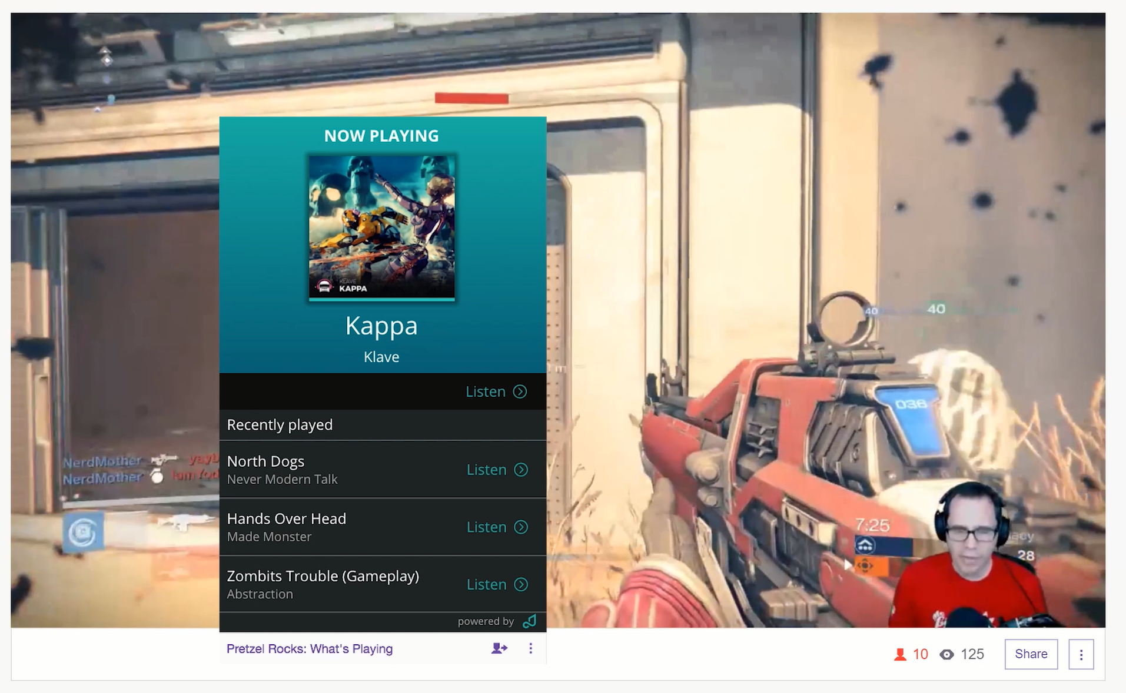Click Listen next to North Dogs
Viewport: 1126px width, 693px height.
tap(497, 470)
